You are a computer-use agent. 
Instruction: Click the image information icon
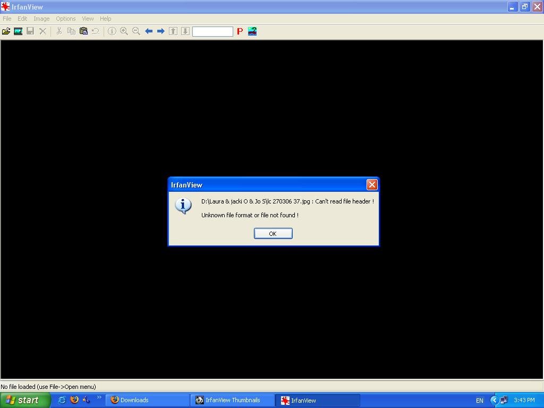point(112,31)
